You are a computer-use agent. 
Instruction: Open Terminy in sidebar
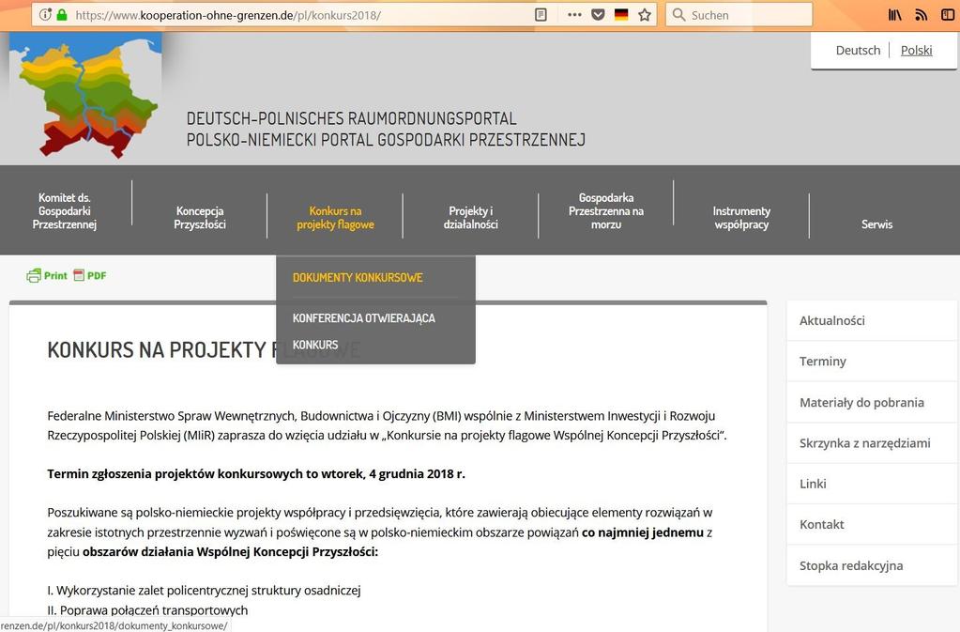(872, 362)
